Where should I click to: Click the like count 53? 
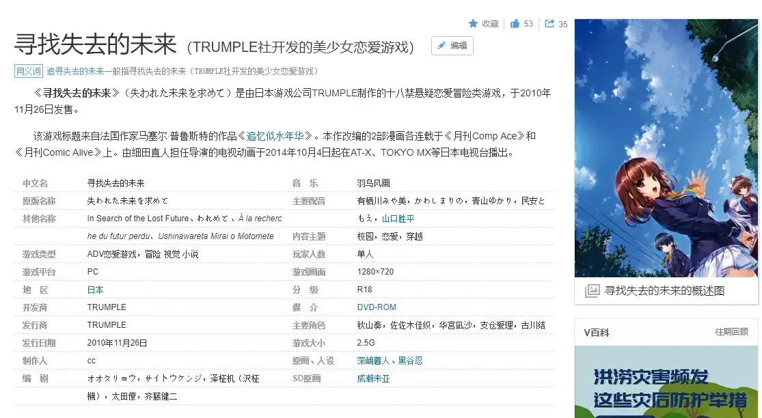(x=528, y=24)
